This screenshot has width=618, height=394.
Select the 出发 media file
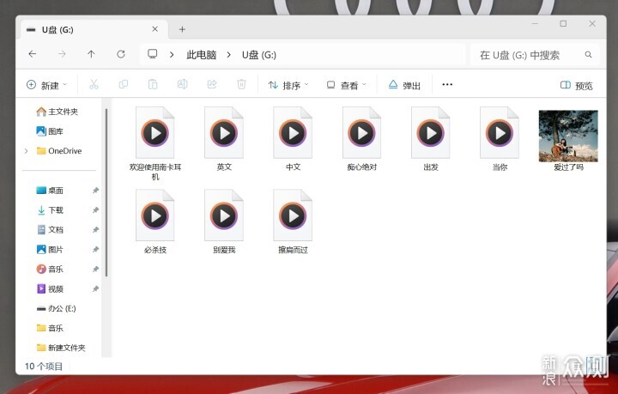430,139
